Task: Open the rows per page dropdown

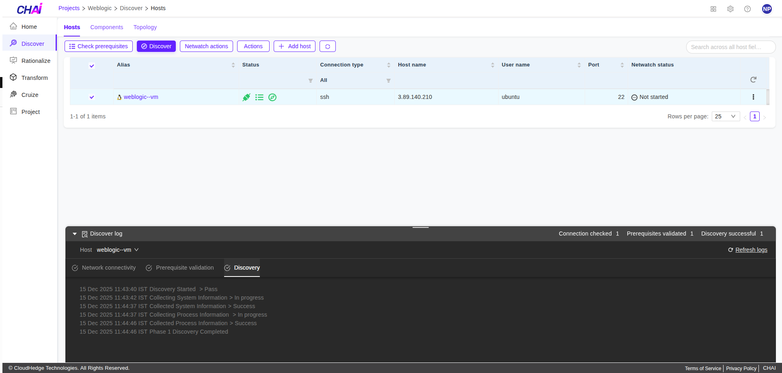Action: coord(725,116)
